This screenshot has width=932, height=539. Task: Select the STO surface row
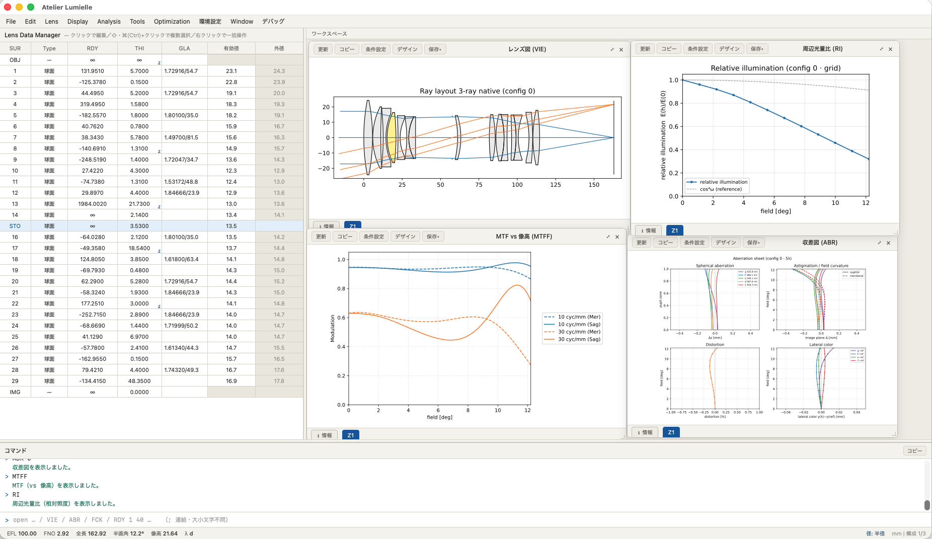[151, 226]
